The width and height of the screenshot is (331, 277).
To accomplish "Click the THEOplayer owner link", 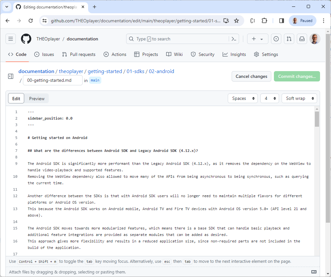I will pyautogui.click(x=48, y=39).
